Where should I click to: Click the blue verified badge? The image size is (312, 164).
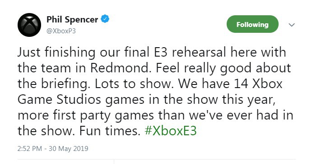[105, 19]
